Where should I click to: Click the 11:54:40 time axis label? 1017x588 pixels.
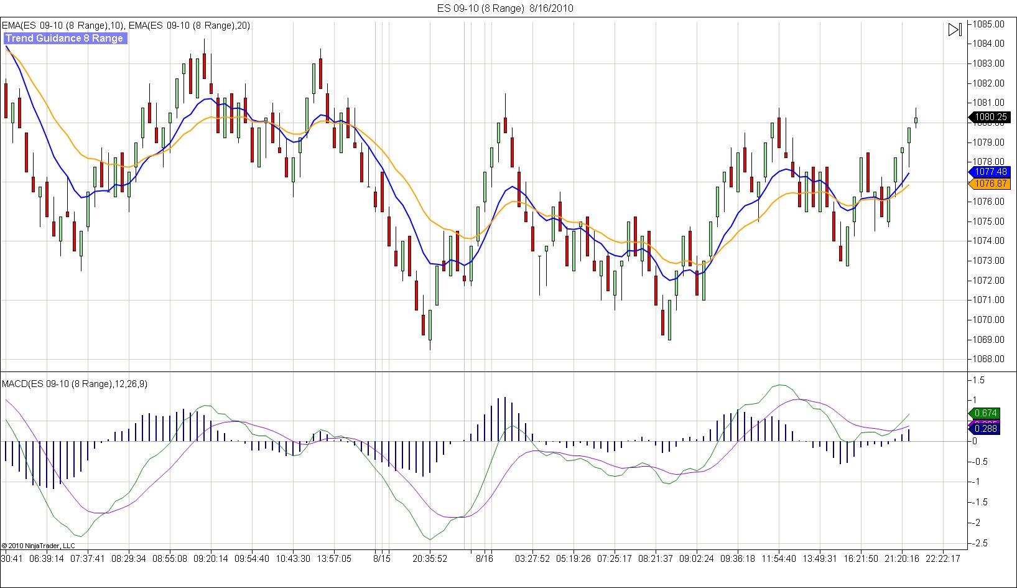click(779, 559)
